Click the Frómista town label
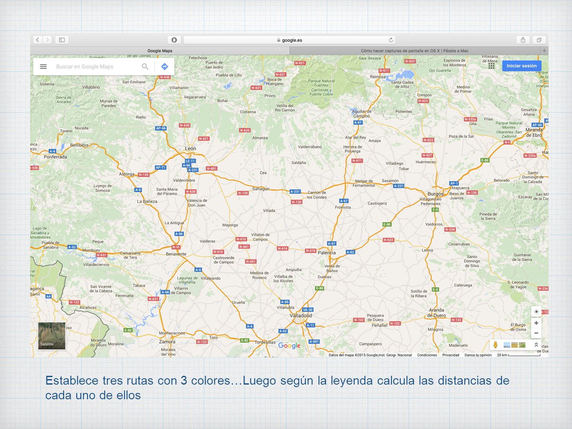Viewport: 572px width, 429px height. pos(343,207)
